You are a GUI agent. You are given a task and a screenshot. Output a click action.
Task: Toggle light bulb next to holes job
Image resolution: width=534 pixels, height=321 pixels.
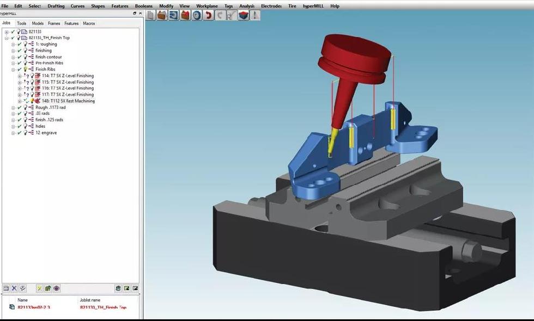tap(25, 126)
